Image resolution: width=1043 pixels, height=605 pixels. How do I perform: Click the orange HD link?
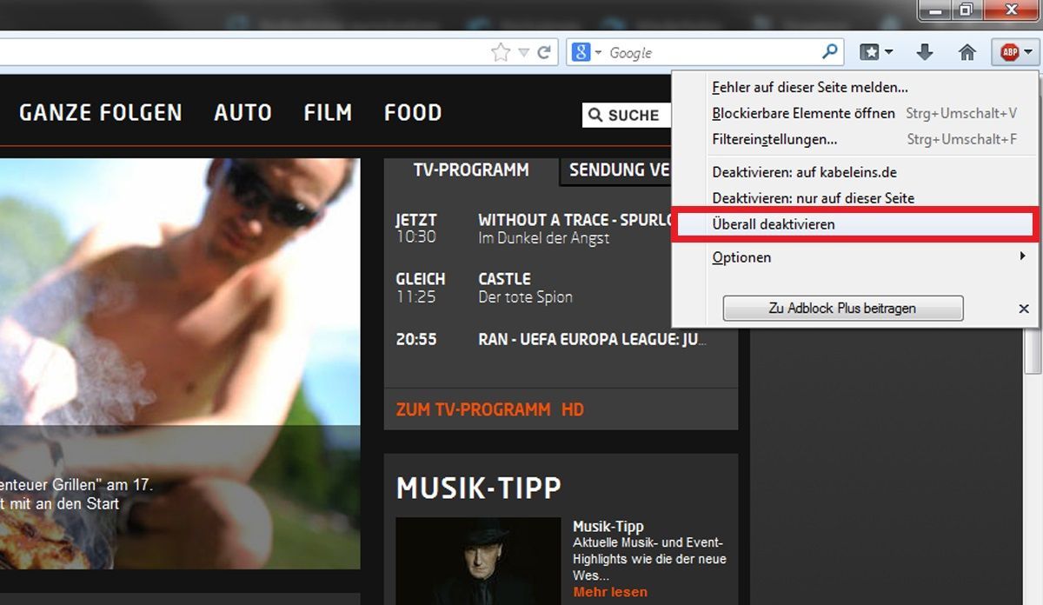[x=573, y=409]
